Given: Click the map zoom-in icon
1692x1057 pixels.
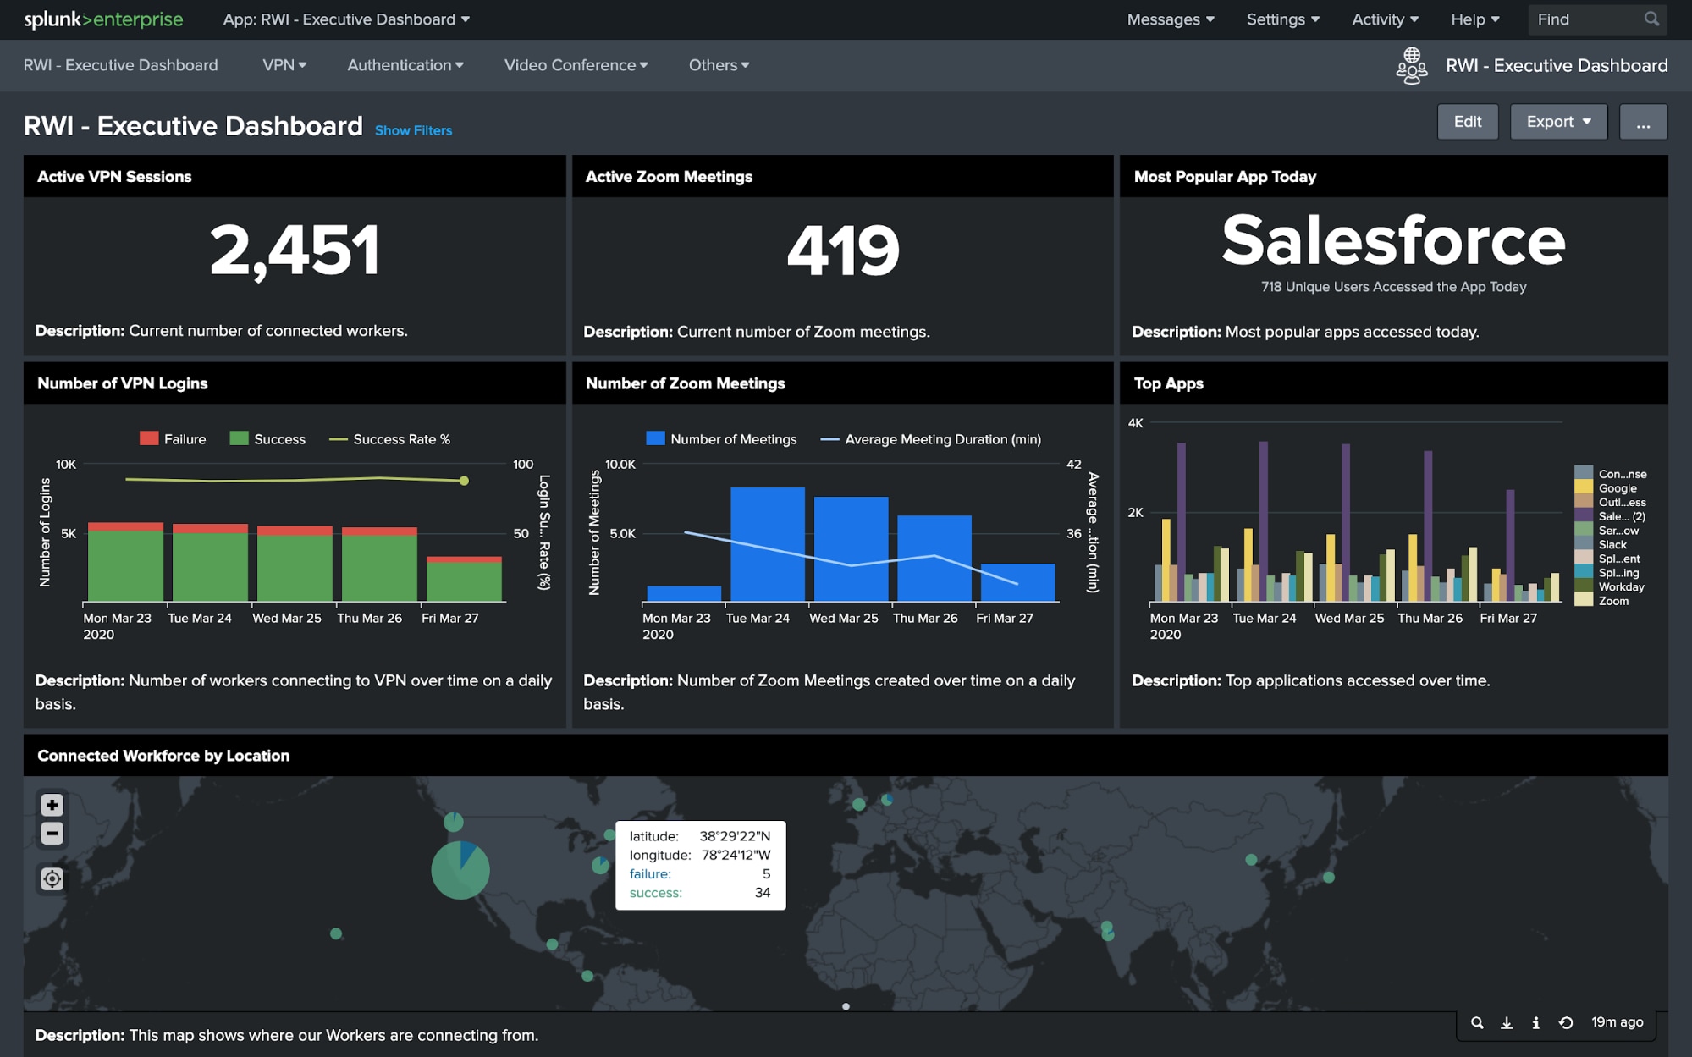Looking at the screenshot, I should (x=51, y=804).
